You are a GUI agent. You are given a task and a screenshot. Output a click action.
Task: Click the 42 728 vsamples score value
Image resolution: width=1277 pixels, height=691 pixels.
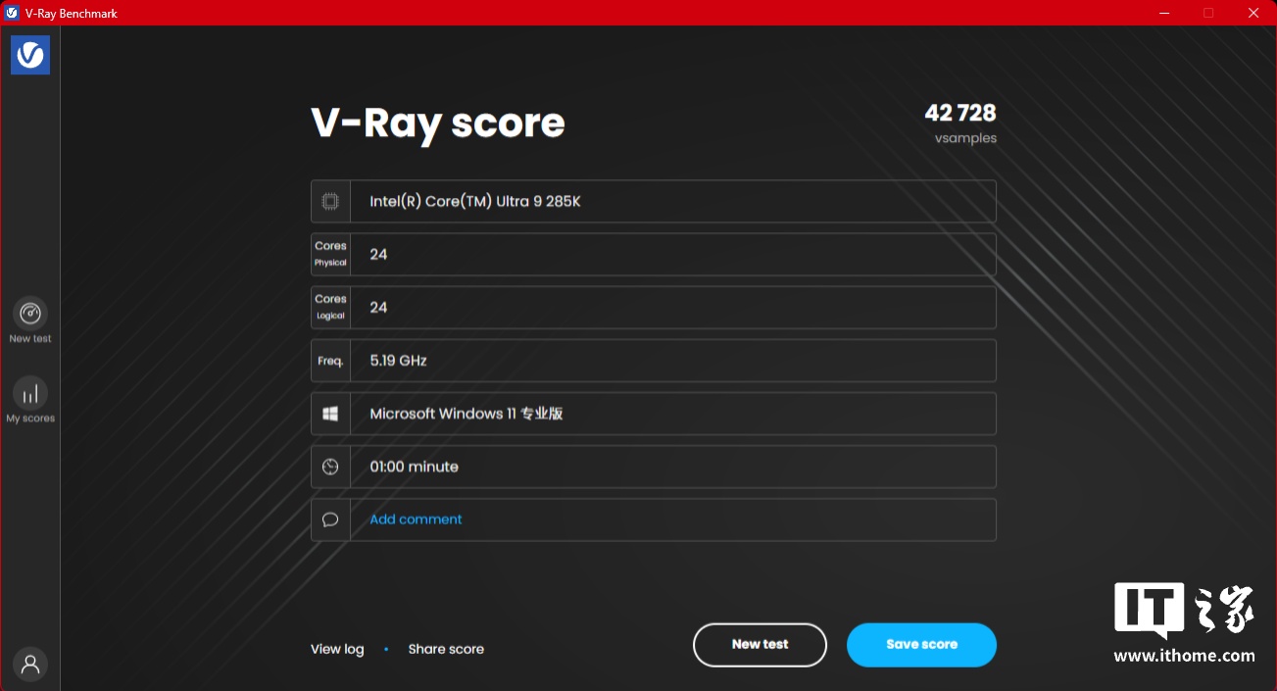(959, 114)
